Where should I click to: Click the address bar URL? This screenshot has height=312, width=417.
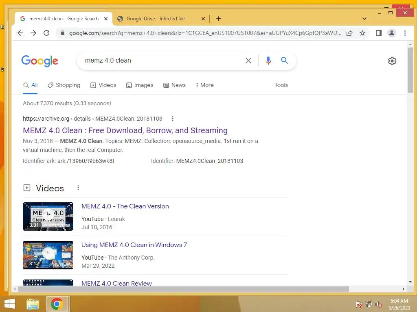tap(205, 33)
